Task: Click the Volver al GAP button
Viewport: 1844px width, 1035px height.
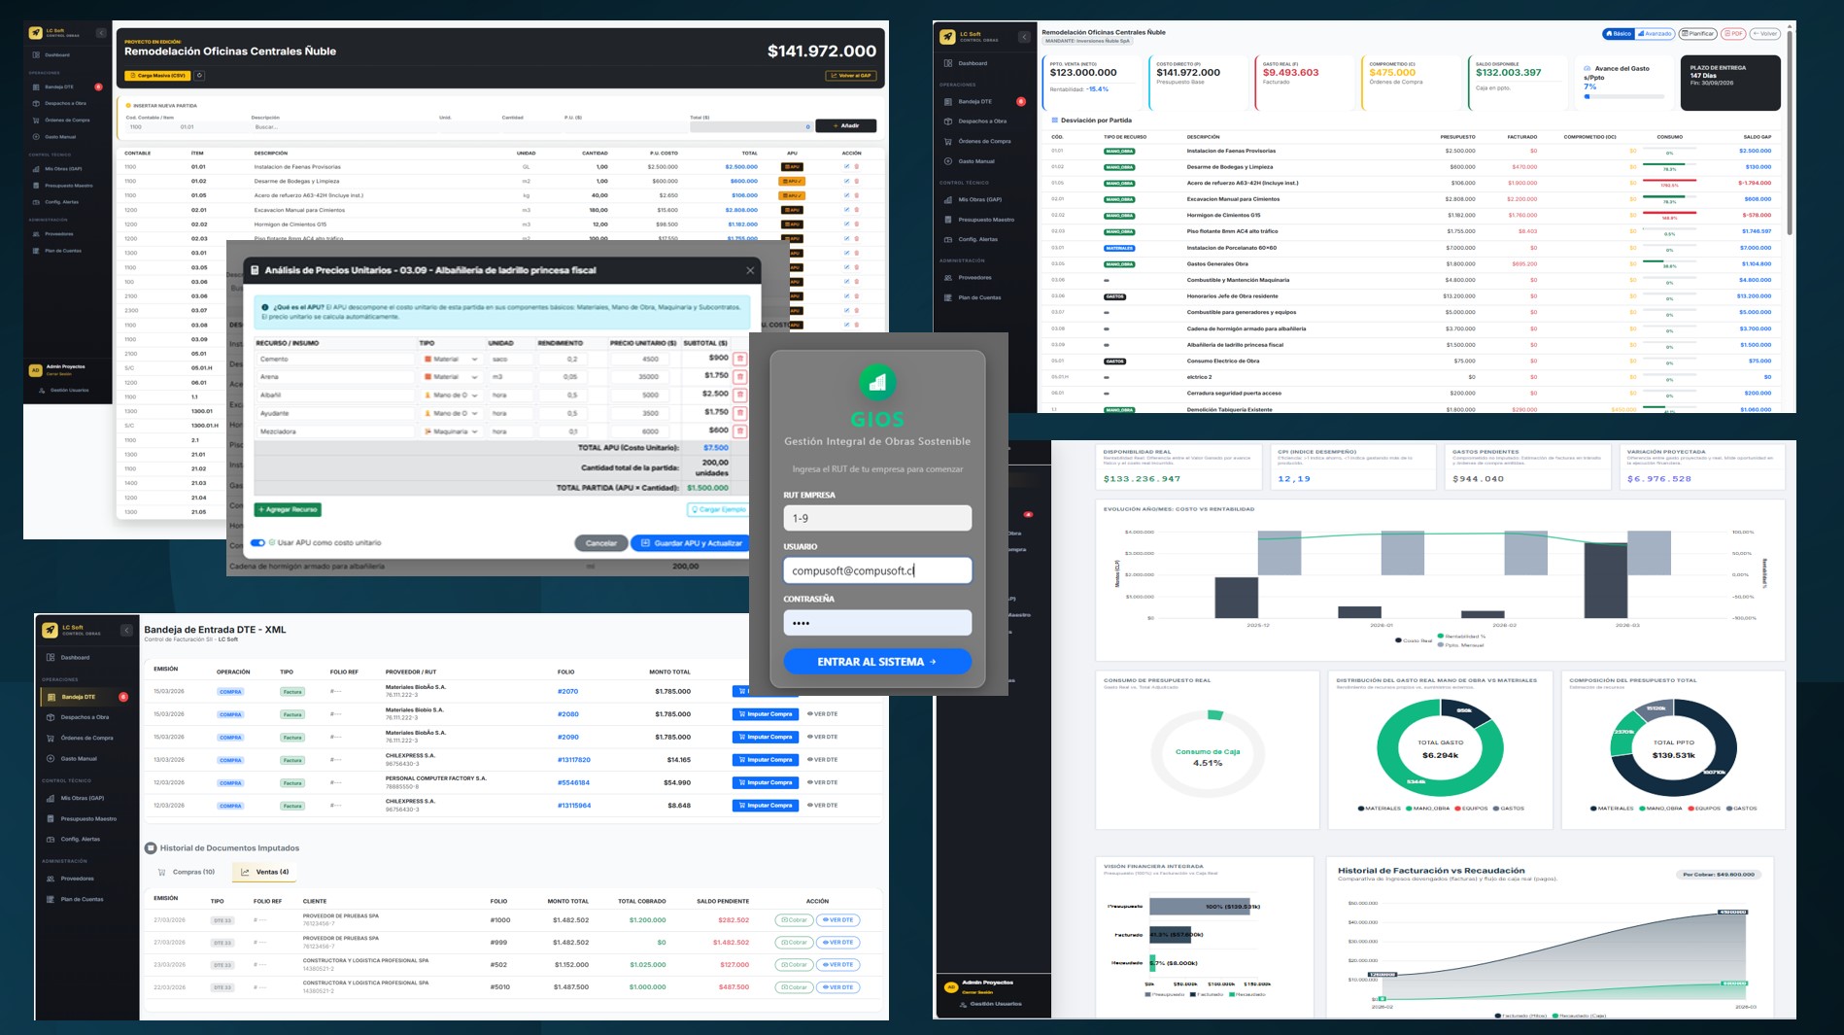Action: tap(850, 75)
